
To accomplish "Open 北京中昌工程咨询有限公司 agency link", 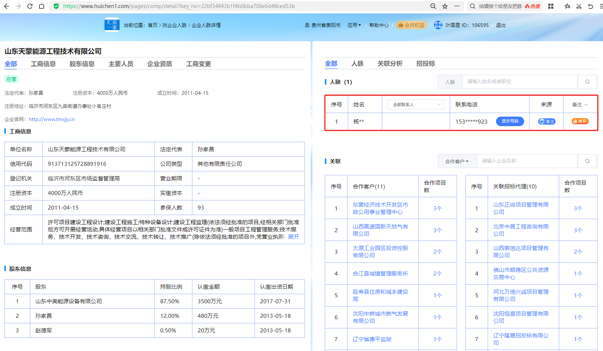I will point(521,230).
